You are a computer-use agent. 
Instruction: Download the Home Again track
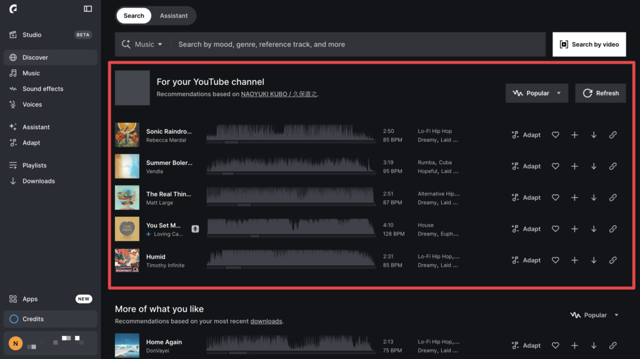594,345
